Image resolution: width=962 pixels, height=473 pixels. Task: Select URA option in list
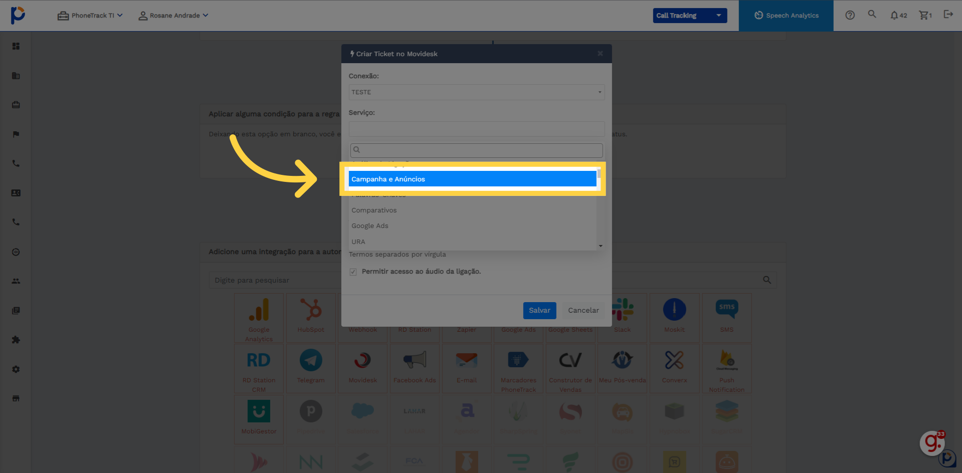472,242
